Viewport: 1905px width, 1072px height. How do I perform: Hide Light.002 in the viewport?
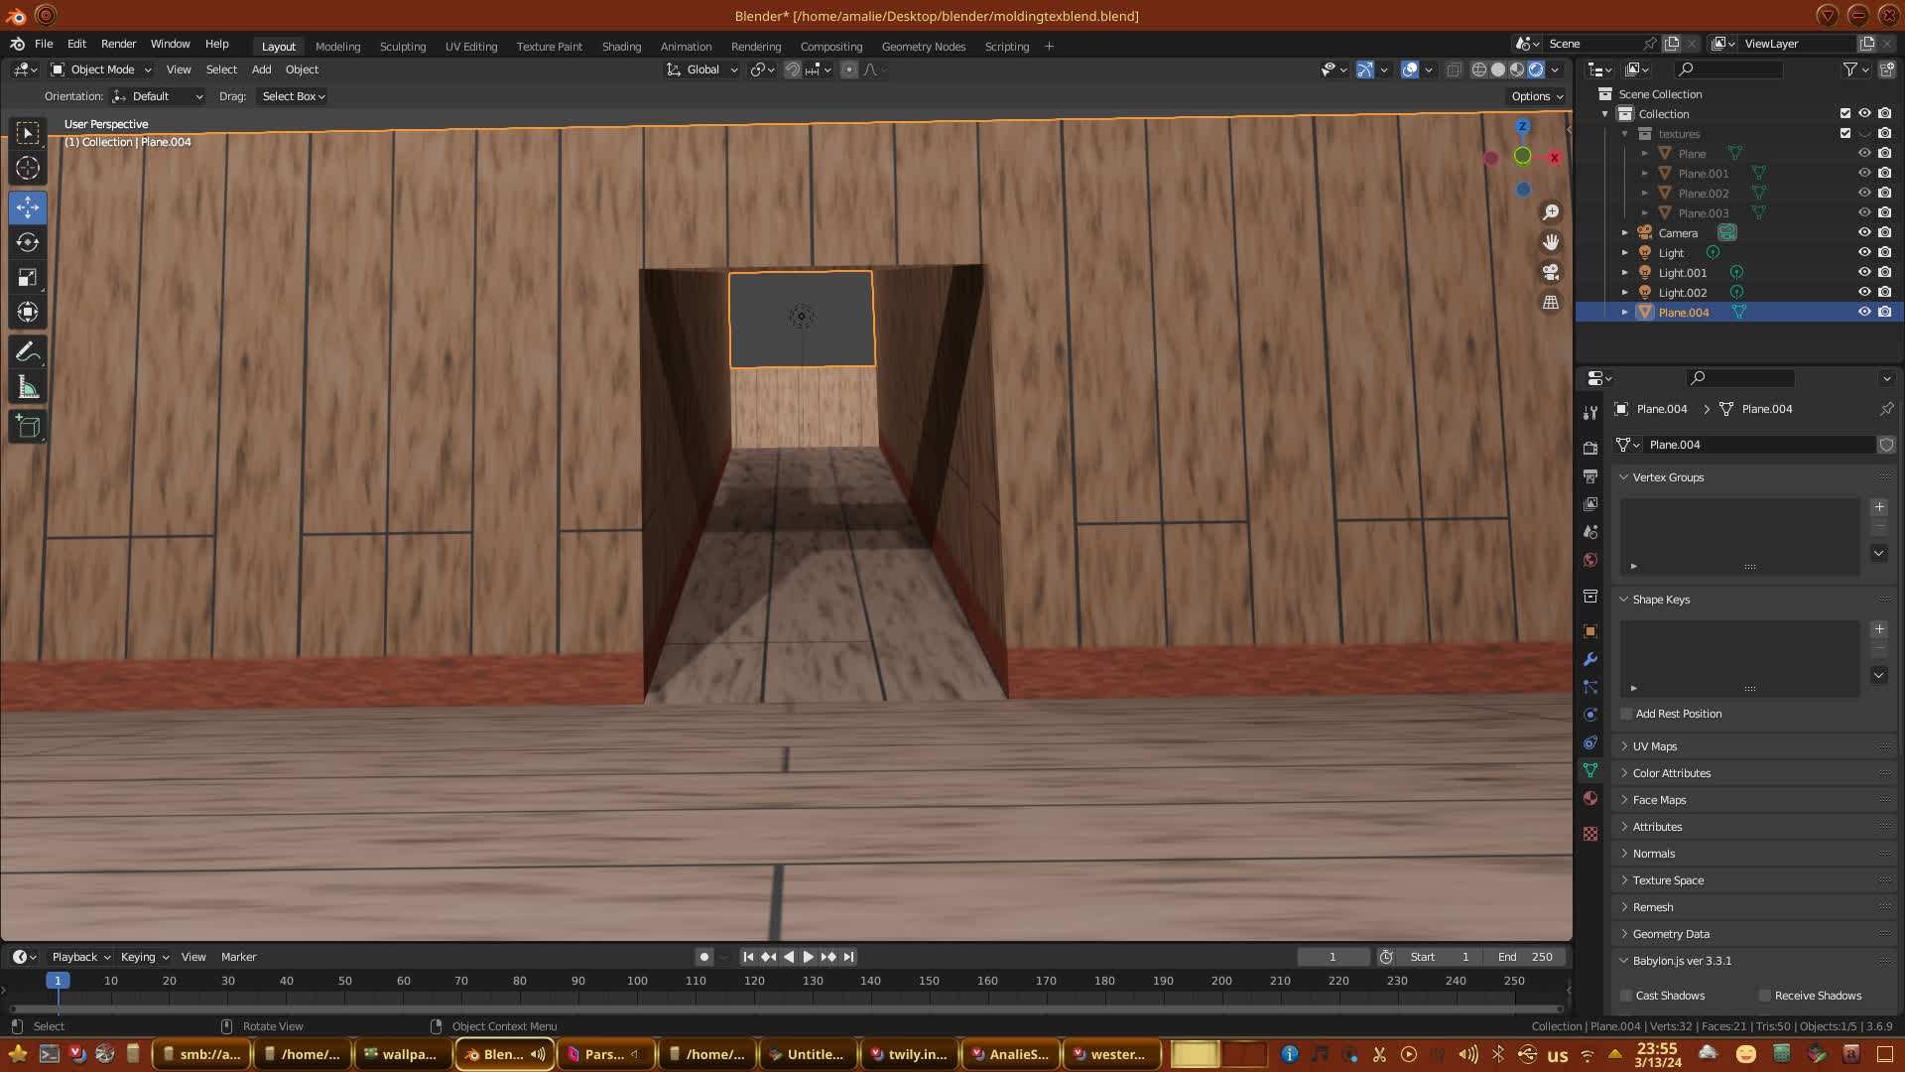pos(1864,292)
